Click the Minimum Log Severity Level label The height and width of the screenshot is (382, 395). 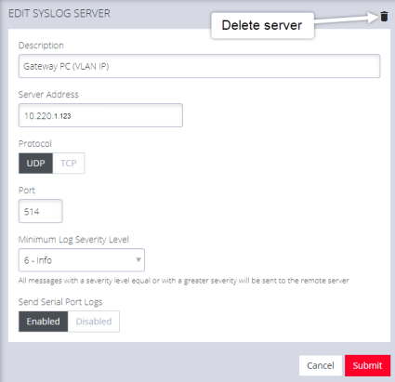coord(73,240)
